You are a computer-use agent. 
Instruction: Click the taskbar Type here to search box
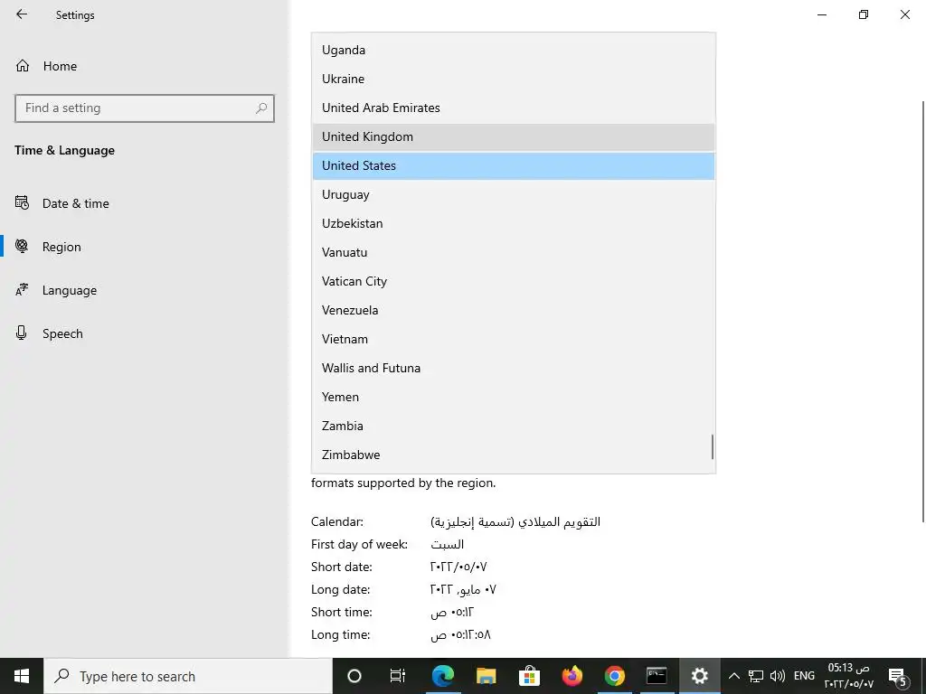[x=188, y=676]
